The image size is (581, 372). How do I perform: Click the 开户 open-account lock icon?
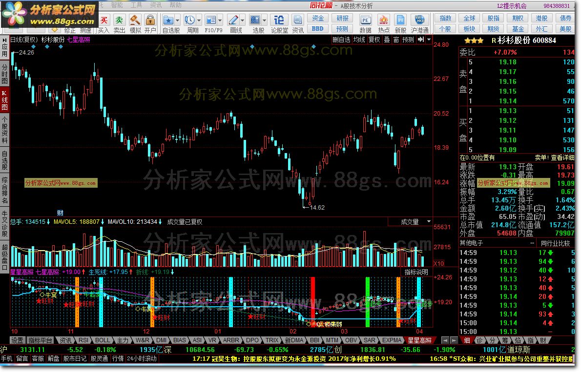pos(150,24)
